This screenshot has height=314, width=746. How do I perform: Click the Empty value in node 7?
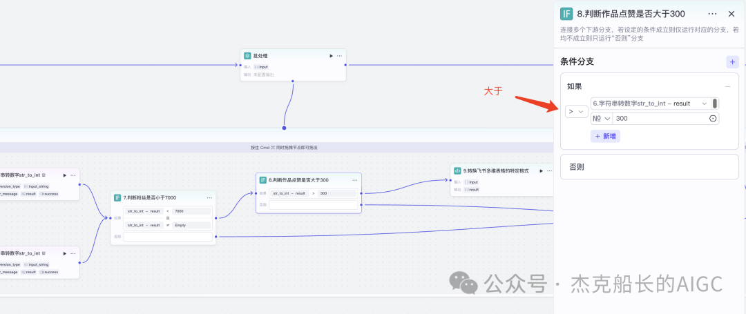(191, 225)
